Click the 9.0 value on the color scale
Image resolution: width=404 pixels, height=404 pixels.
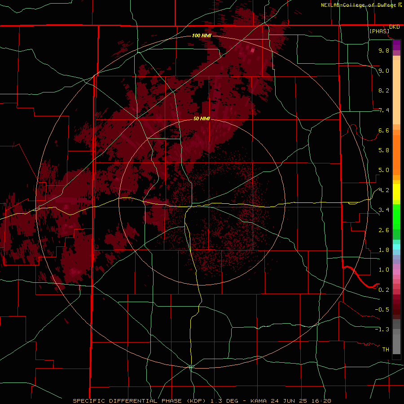pyautogui.click(x=384, y=70)
